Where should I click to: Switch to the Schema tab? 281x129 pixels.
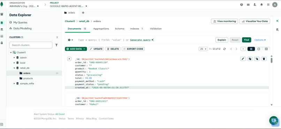coord(120,29)
